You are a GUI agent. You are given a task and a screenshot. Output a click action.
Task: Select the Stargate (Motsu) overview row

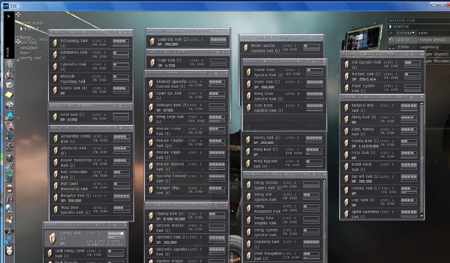419,40
